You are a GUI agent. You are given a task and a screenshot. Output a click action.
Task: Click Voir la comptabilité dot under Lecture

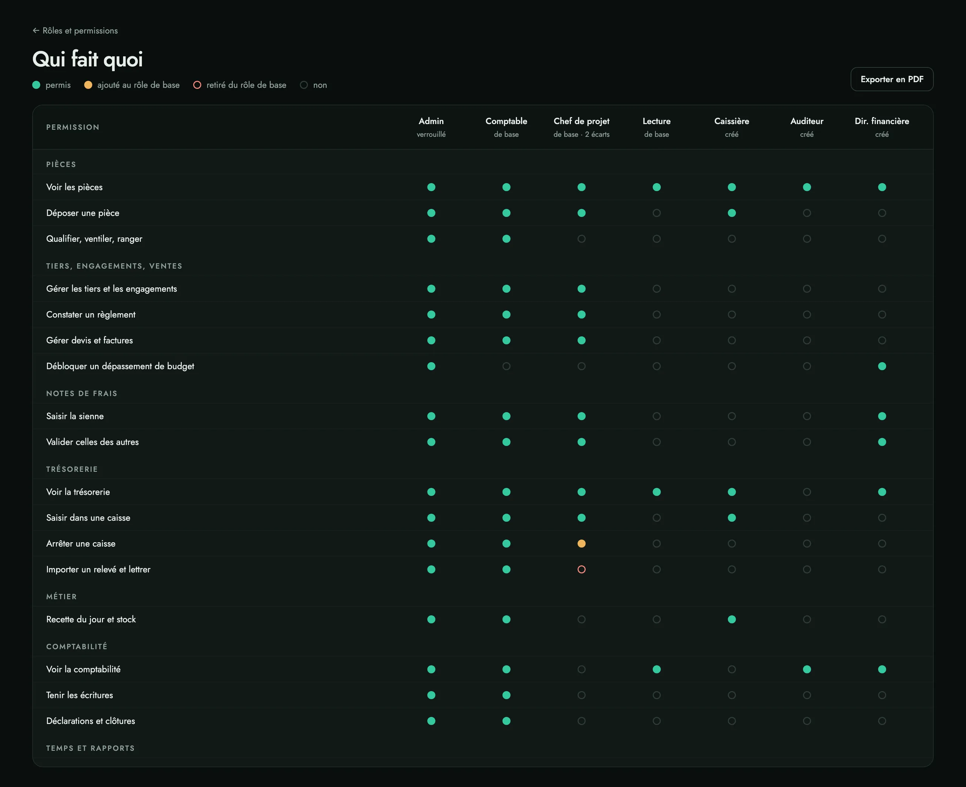657,669
